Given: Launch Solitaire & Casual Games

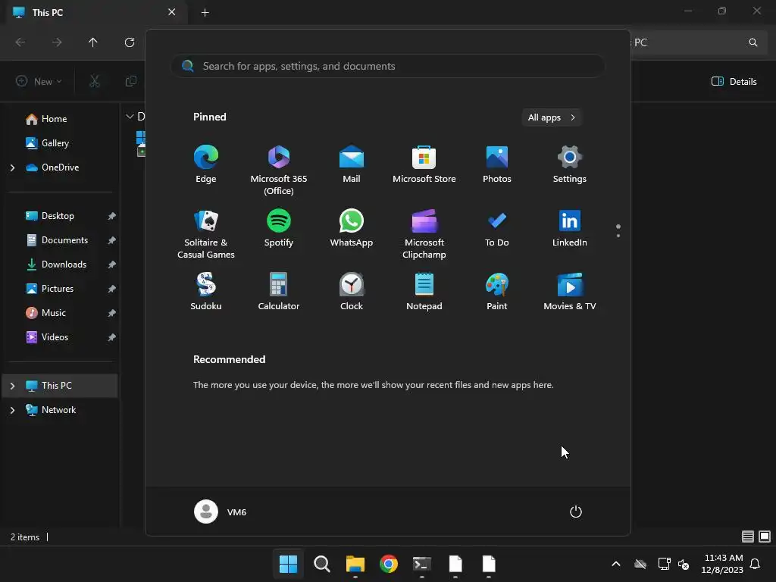Looking at the screenshot, I should (x=206, y=233).
